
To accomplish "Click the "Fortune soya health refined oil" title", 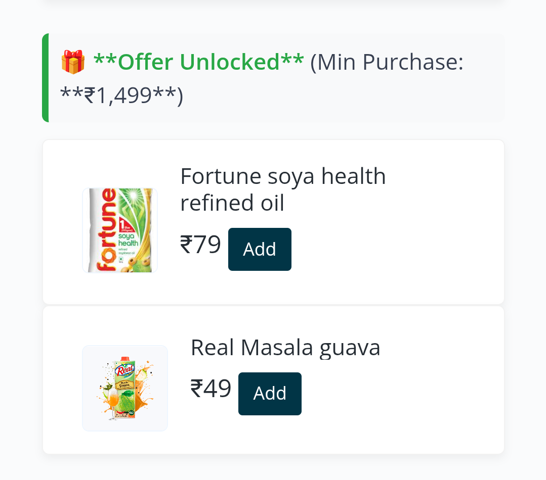I will (x=283, y=189).
